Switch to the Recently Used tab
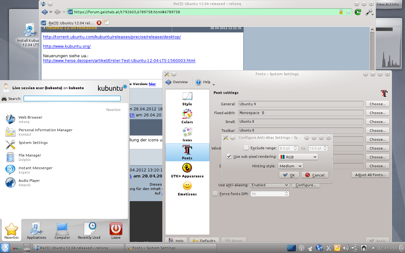This screenshot has width=405, height=253. click(89, 231)
